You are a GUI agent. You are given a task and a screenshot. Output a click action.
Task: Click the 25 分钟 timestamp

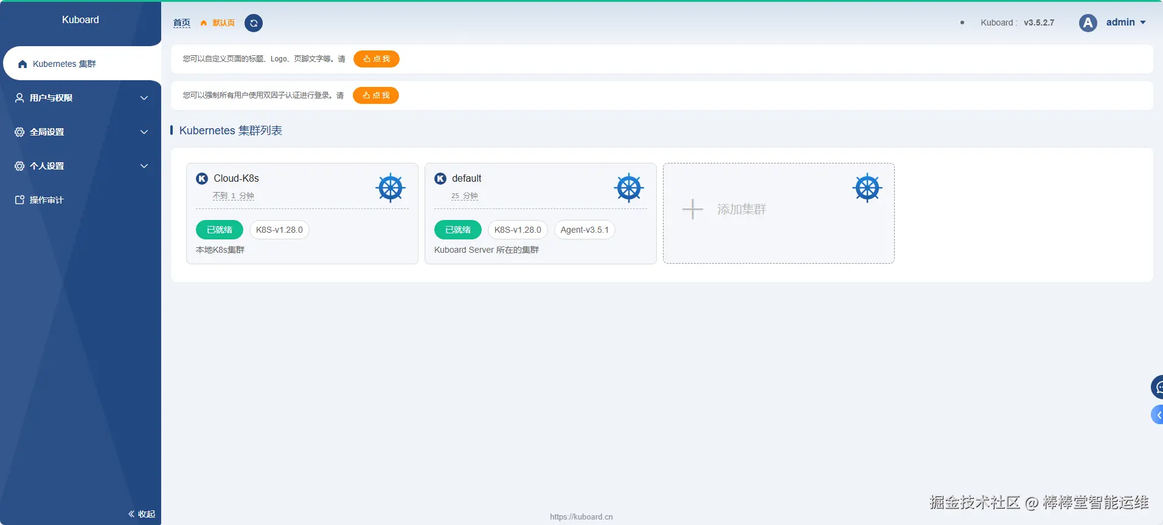click(x=465, y=196)
